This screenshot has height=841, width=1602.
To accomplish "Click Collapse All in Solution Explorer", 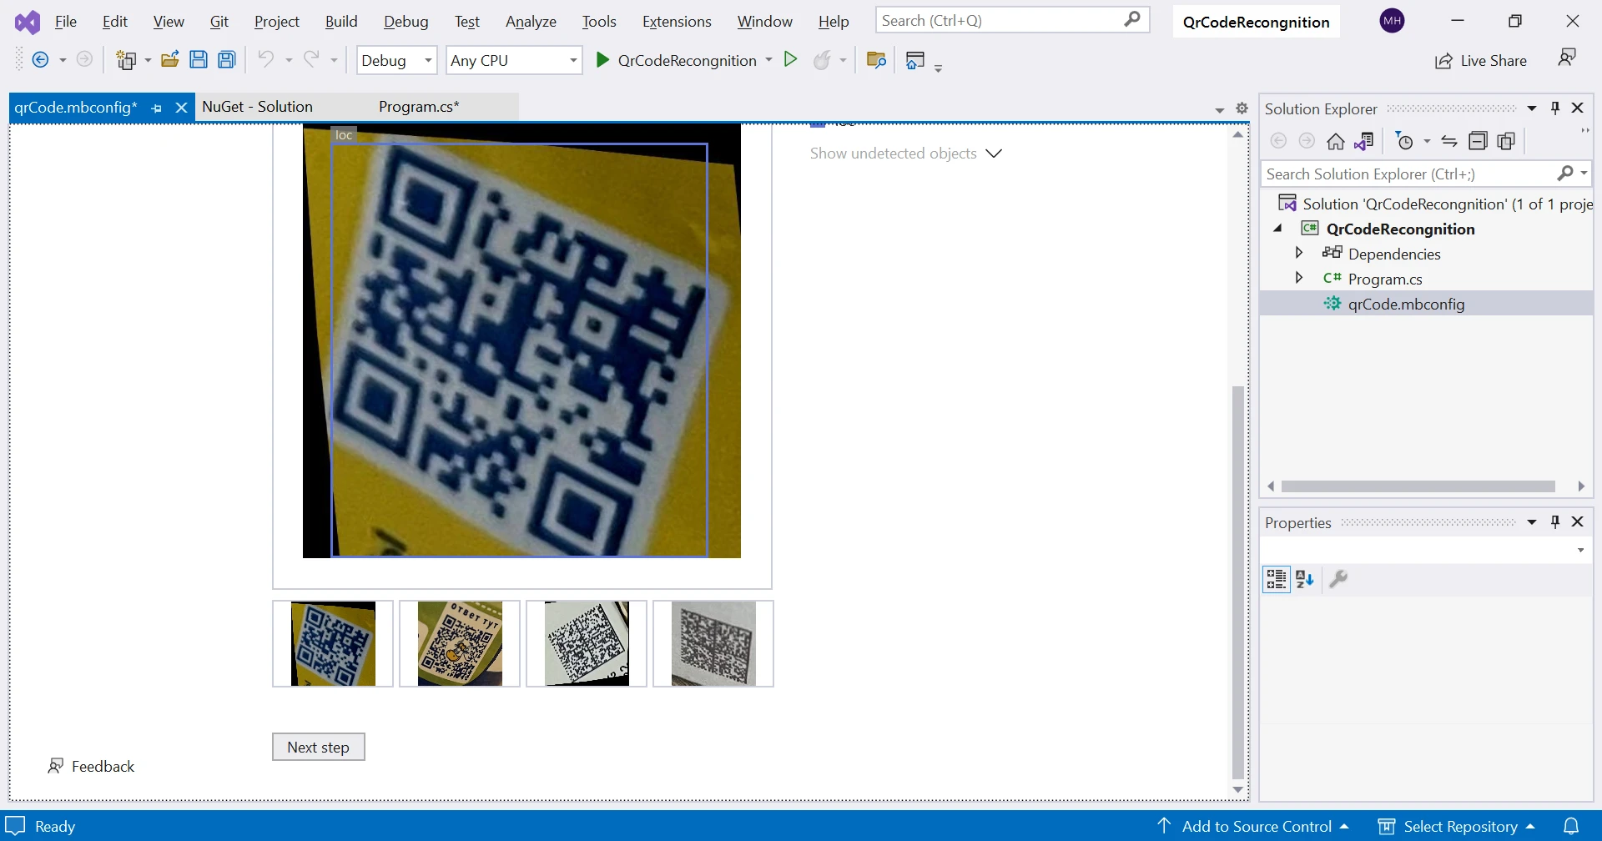I will coord(1478,142).
